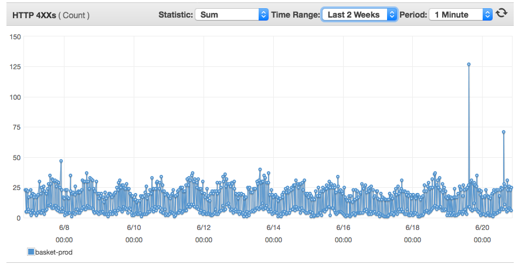
Task: Click the 125 y-axis label
Action: (15, 67)
